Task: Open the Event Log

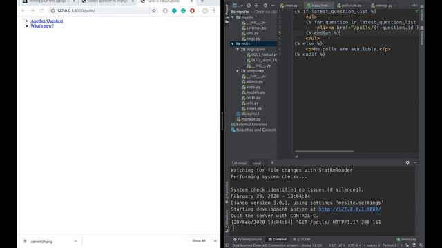Action: pos(406,239)
